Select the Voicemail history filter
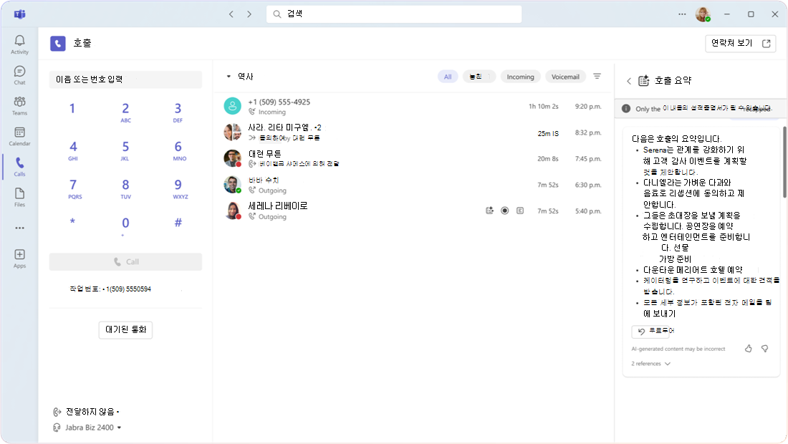Viewport: 788px width, 444px height. pos(565,77)
